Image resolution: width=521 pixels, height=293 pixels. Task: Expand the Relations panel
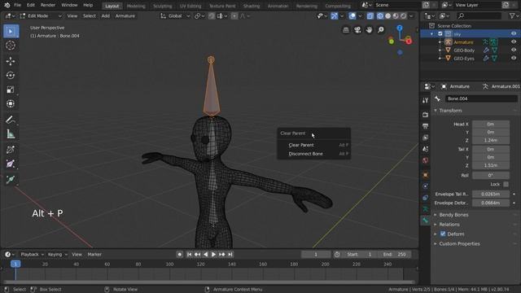tap(449, 225)
